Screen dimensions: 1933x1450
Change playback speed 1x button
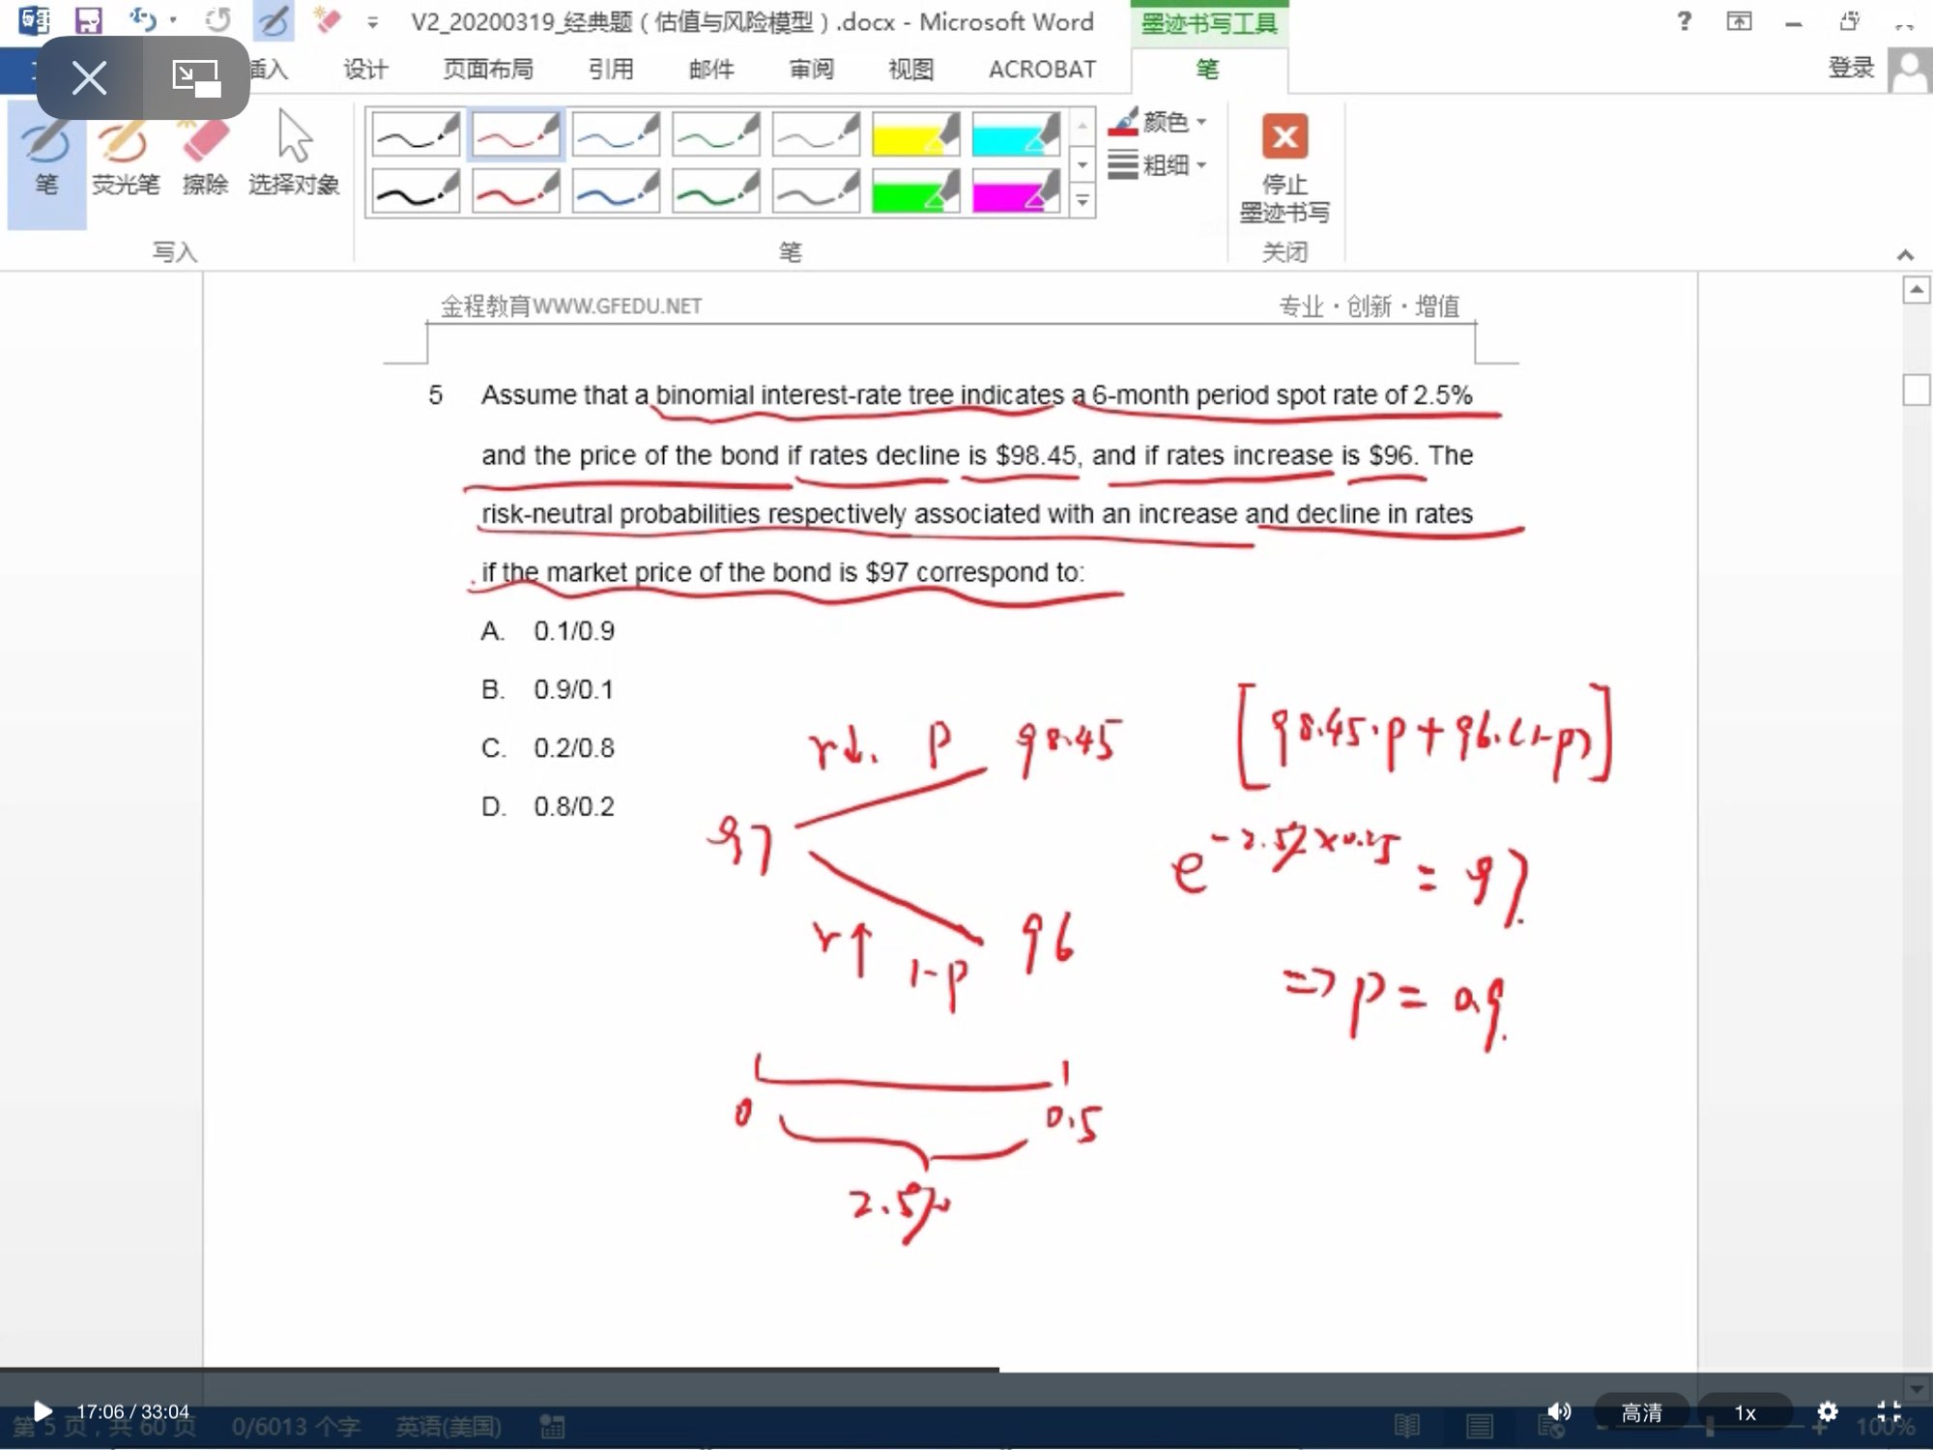(1745, 1412)
